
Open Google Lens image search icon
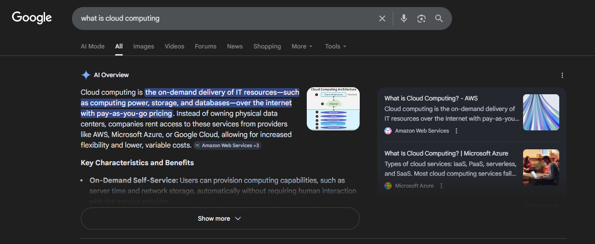point(422,18)
